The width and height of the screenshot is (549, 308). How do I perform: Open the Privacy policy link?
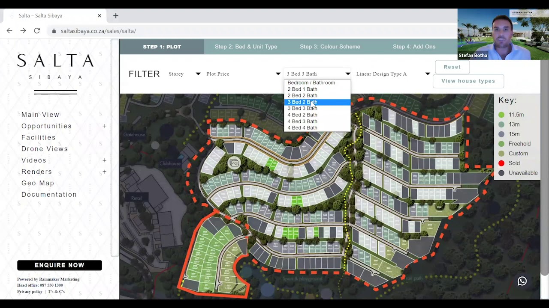[30, 292]
